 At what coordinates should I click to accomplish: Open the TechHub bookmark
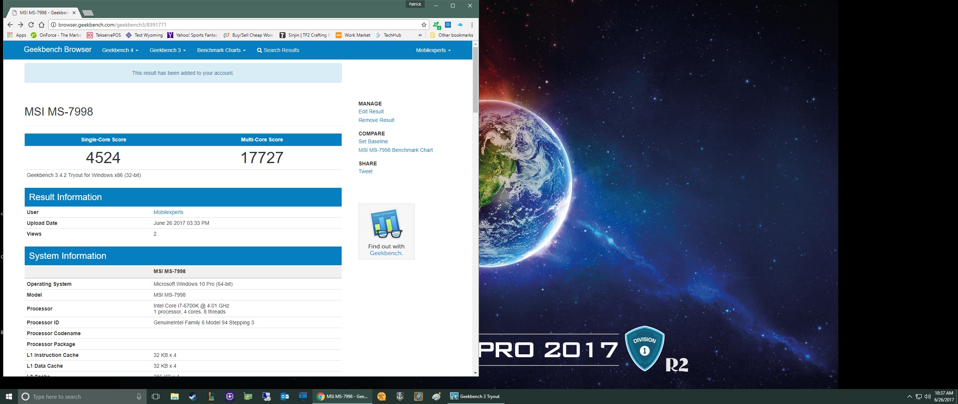click(388, 35)
